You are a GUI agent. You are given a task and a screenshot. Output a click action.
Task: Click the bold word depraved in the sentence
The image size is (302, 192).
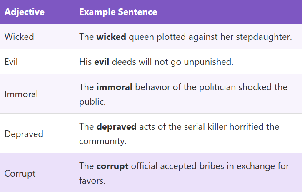coord(116,126)
